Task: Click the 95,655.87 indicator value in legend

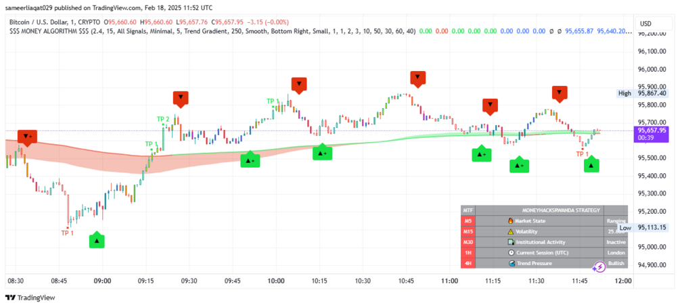Action: click(x=580, y=31)
